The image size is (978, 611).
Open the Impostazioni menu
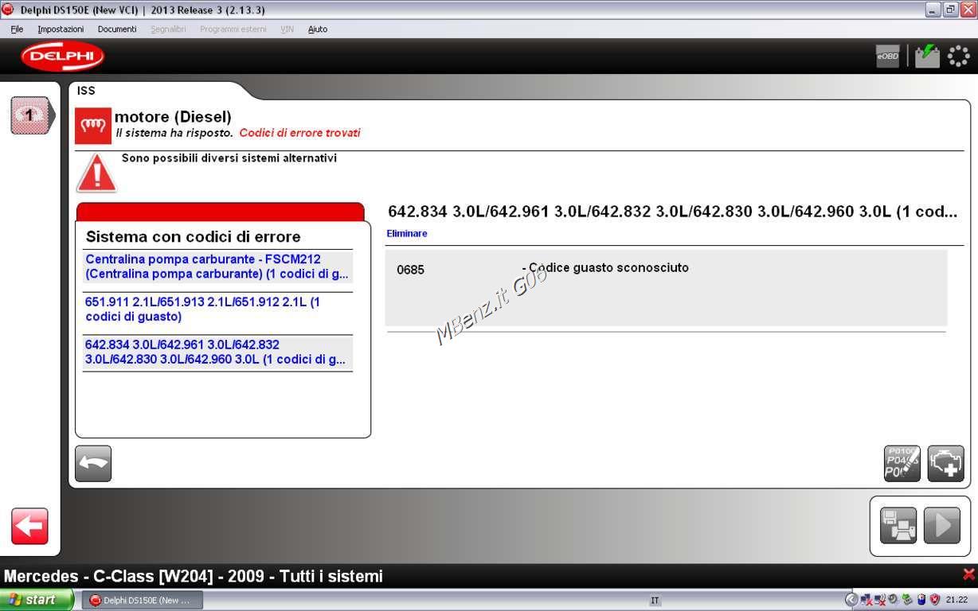(61, 29)
